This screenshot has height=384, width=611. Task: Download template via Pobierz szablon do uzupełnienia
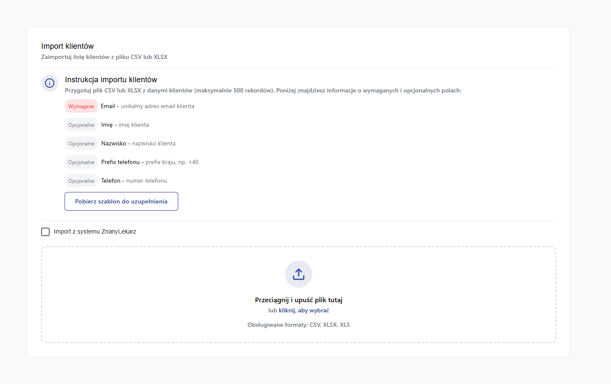click(x=121, y=201)
